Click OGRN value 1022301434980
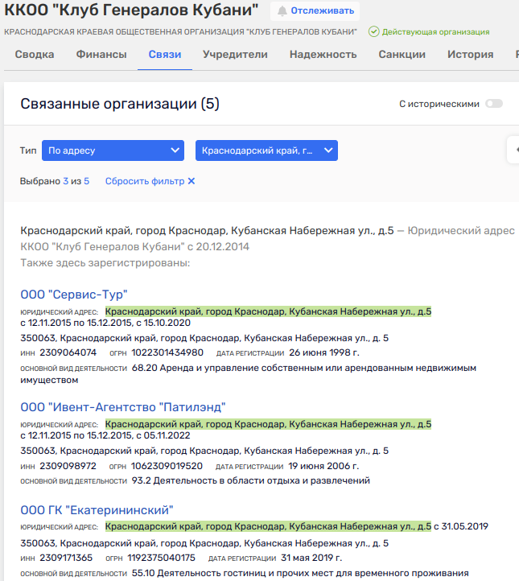 [167, 352]
